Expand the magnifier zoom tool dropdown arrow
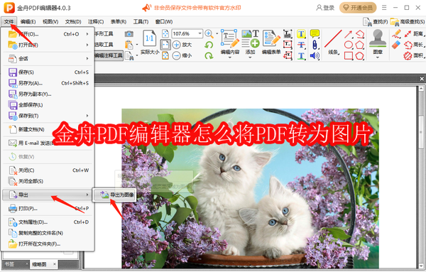 (x=217, y=33)
